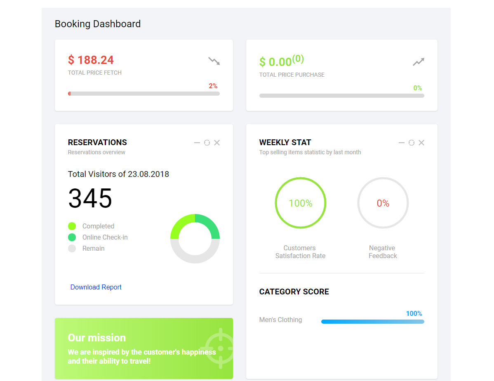Click the Men's Clothing label
The height and width of the screenshot is (381, 494).
click(280, 320)
